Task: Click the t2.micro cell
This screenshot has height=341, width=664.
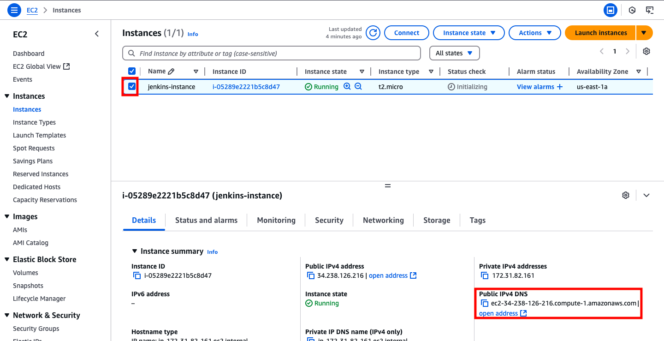Action: tap(391, 86)
